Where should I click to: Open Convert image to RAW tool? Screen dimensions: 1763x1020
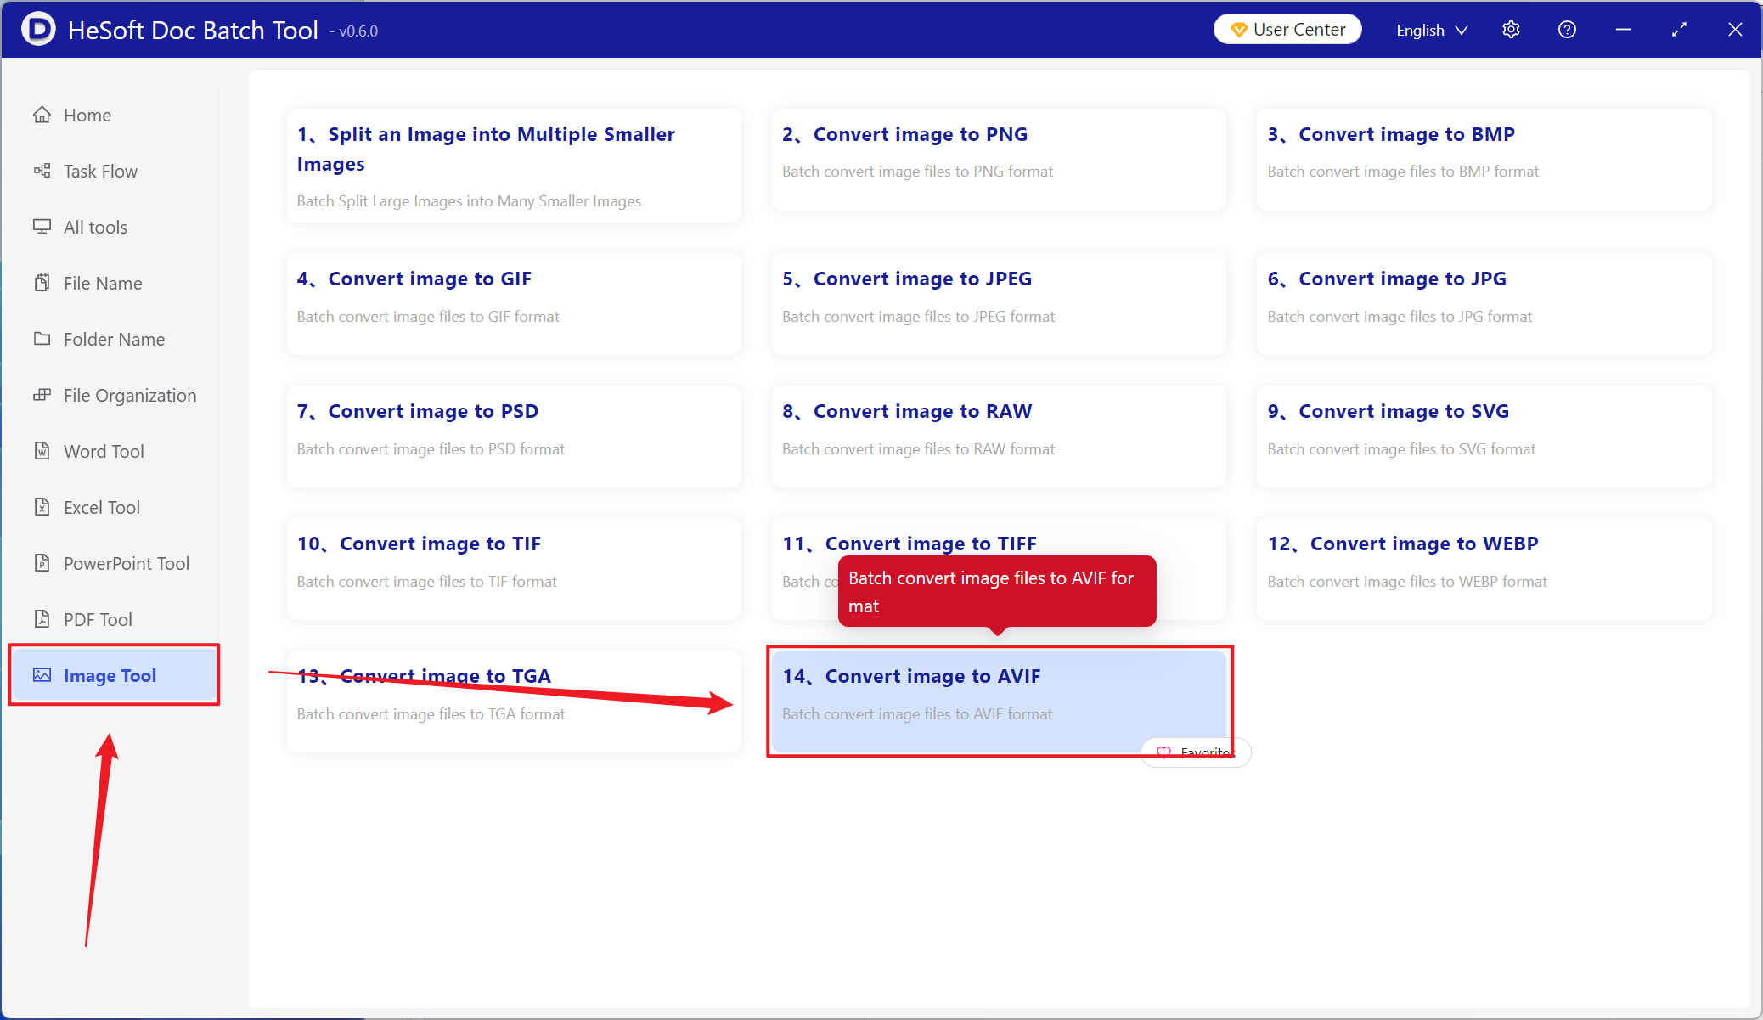999,437
